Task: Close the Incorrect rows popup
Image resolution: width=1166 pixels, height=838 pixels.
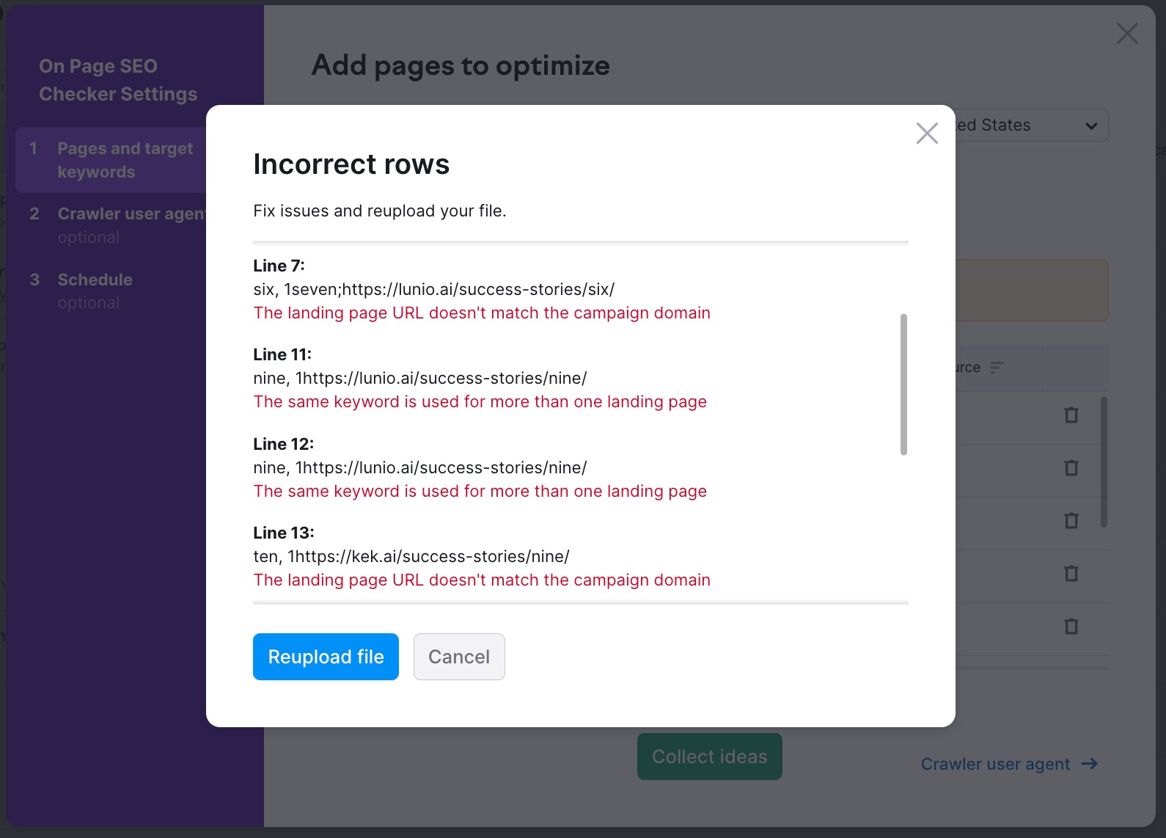Action: 927,133
